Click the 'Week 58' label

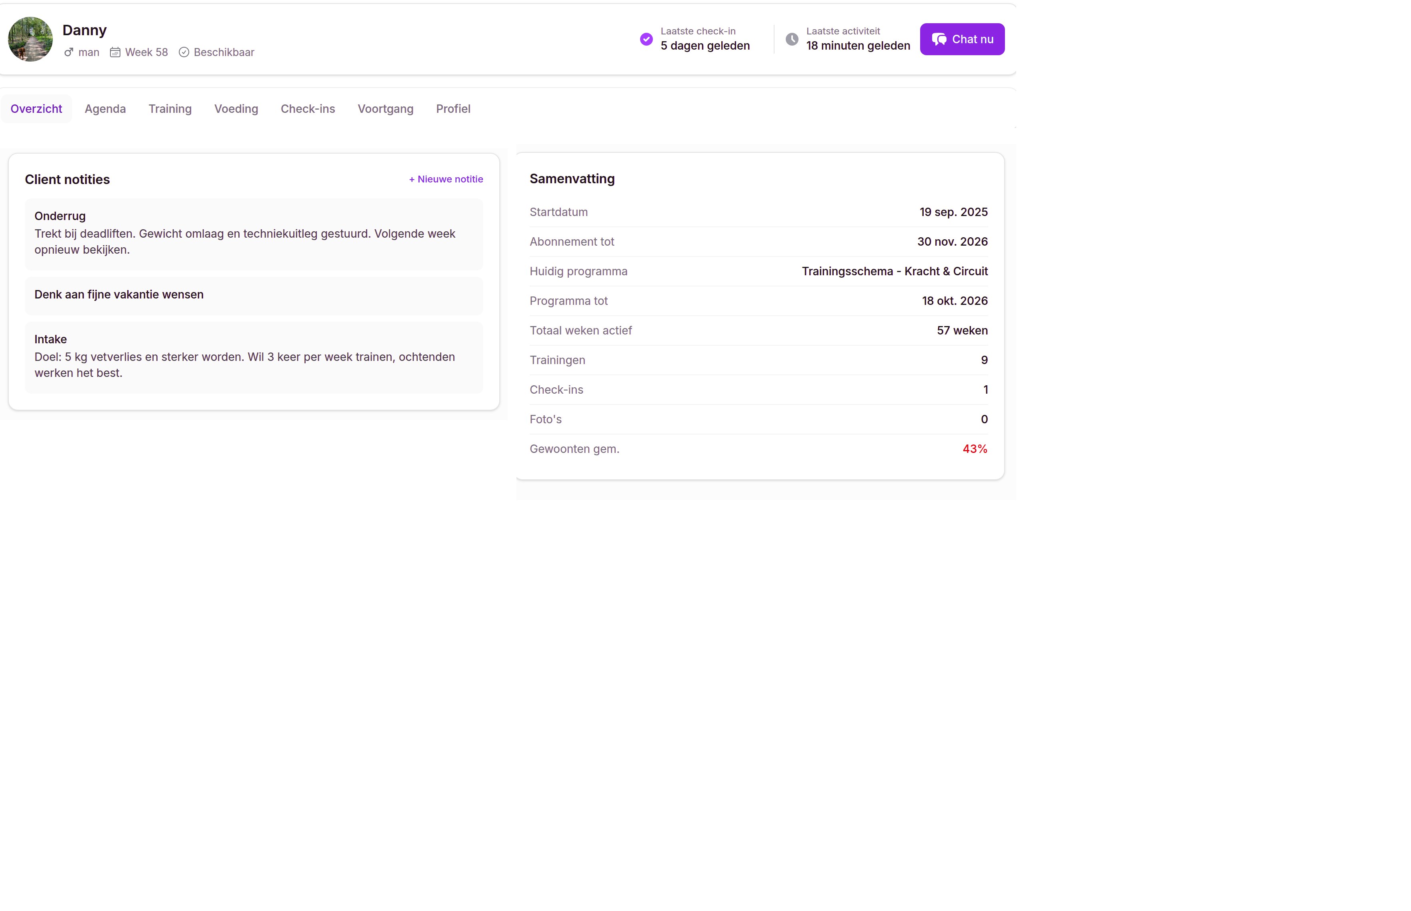pos(147,52)
